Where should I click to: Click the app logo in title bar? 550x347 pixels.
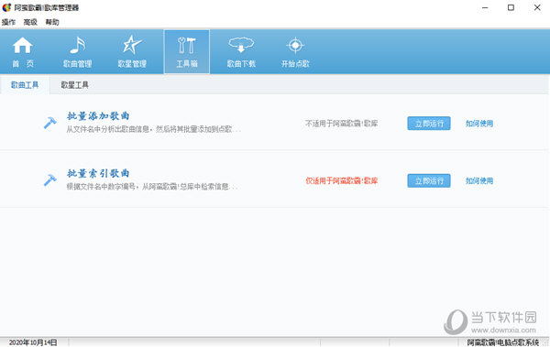(x=6, y=7)
